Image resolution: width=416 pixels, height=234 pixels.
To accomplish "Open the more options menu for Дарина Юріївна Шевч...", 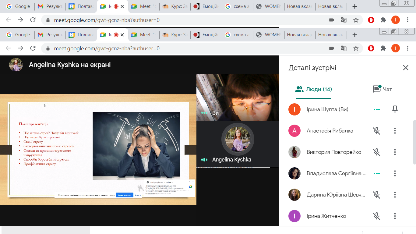I will [395, 195].
